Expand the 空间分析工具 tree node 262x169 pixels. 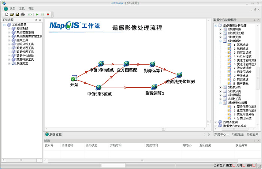[9, 44]
